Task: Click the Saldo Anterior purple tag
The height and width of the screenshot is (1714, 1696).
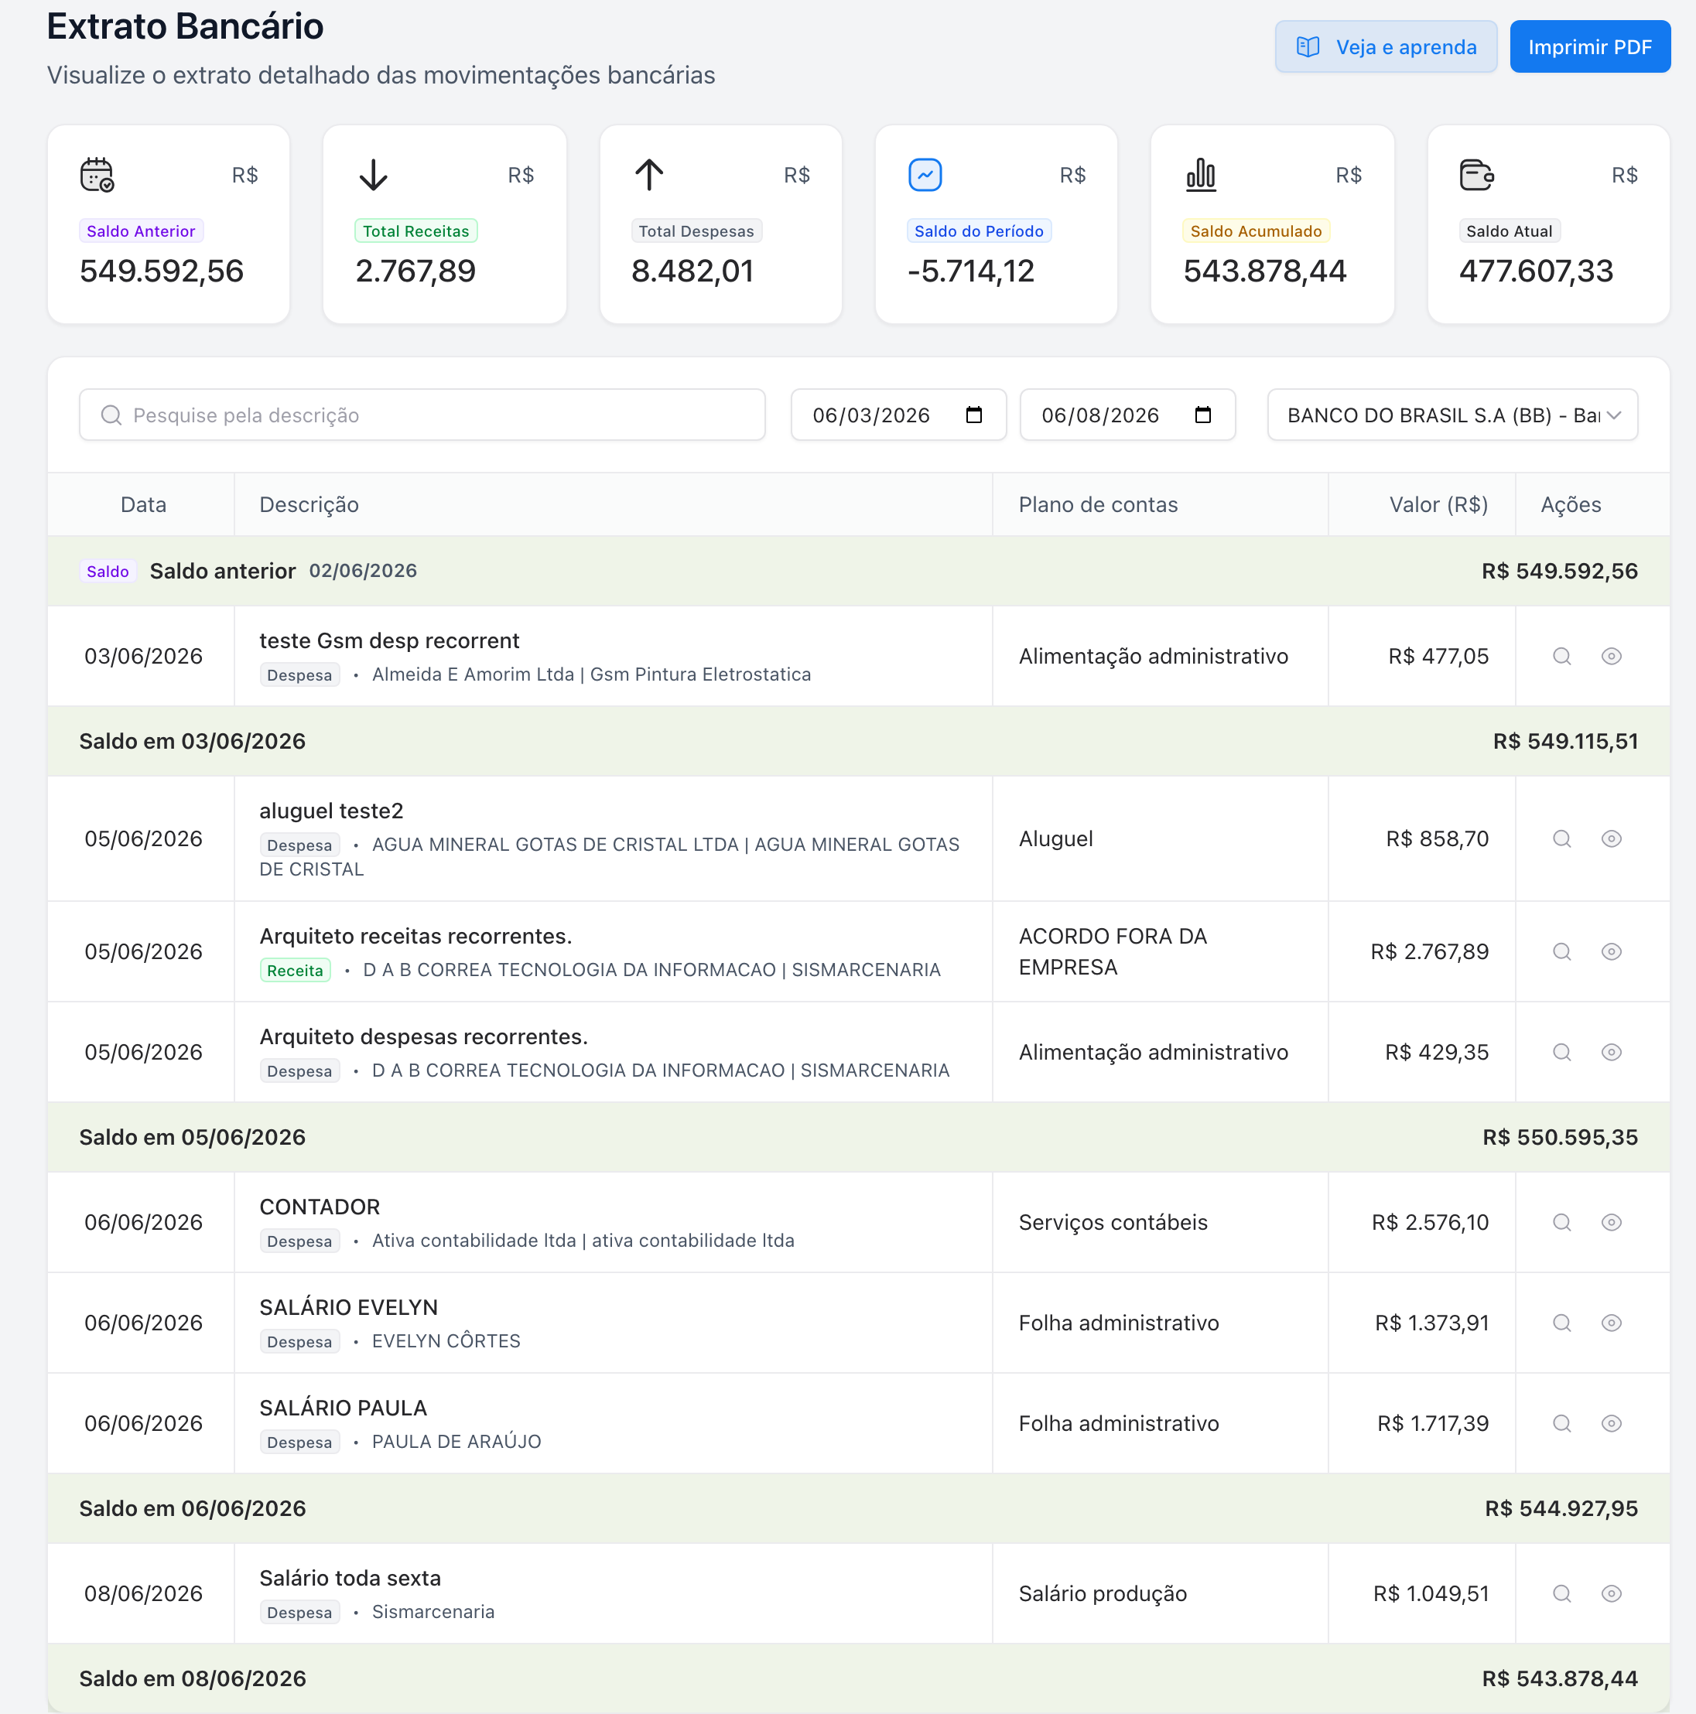Action: [x=141, y=230]
